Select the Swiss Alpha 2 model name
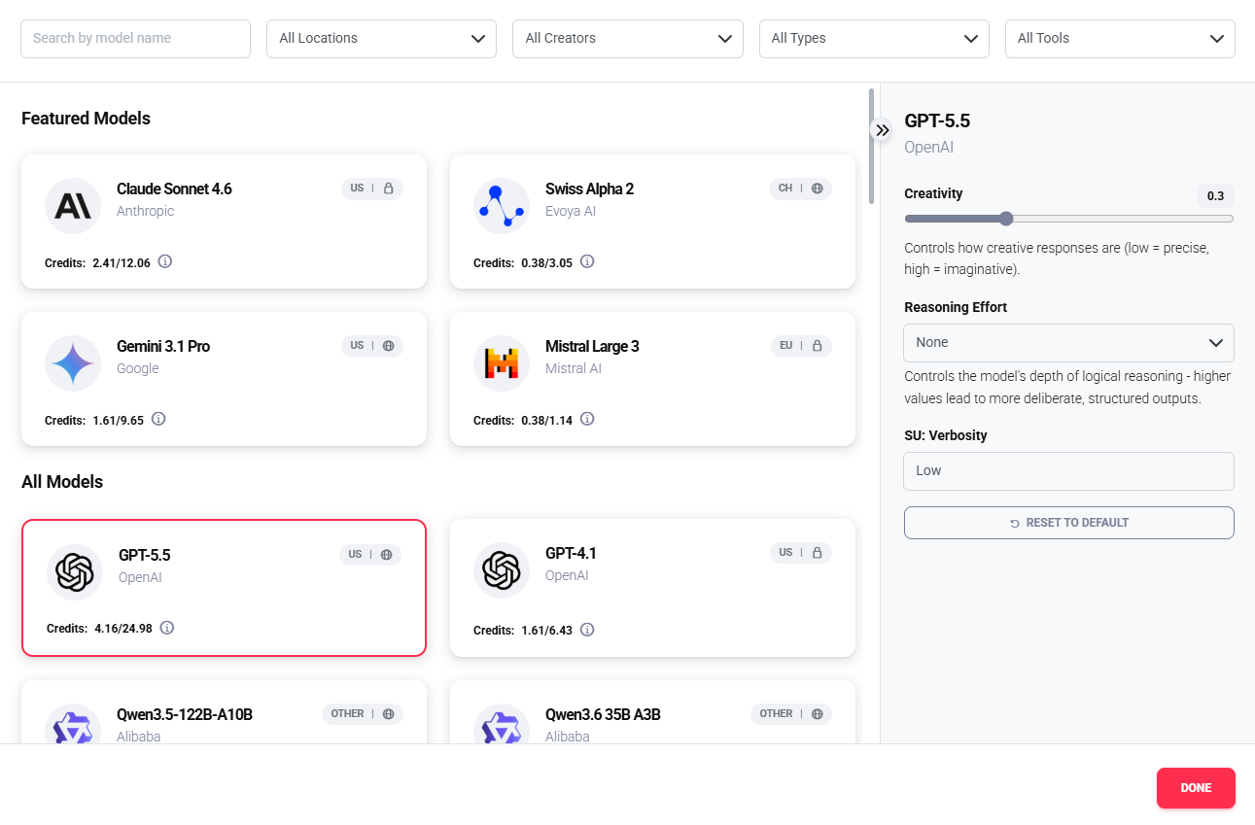 (589, 189)
